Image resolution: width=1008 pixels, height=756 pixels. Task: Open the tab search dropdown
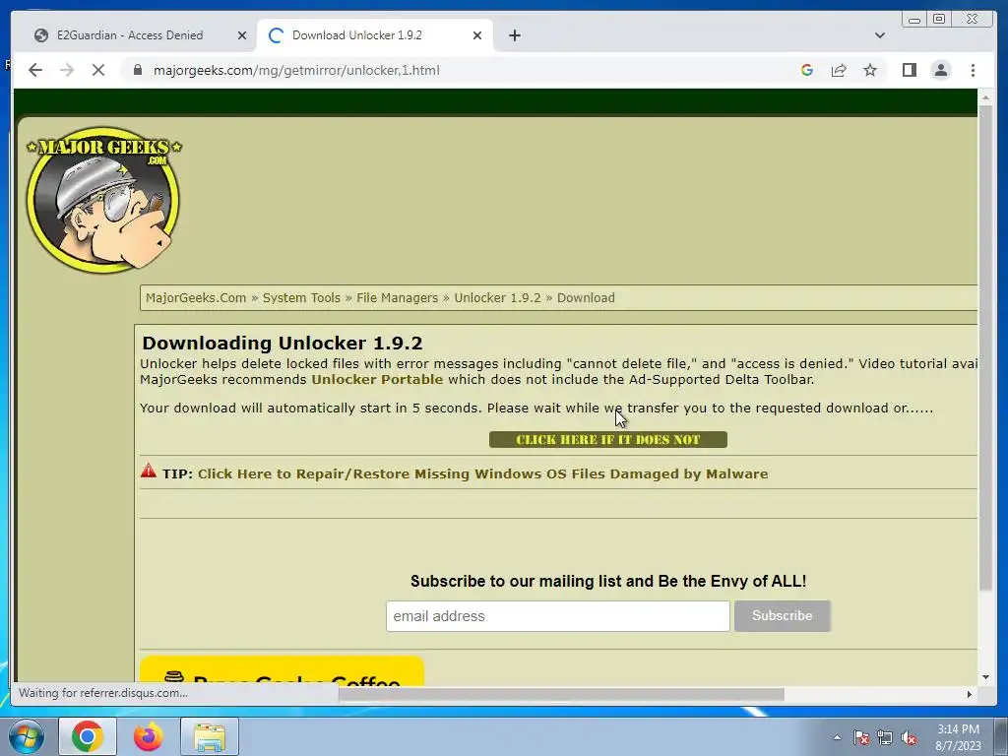click(x=880, y=35)
